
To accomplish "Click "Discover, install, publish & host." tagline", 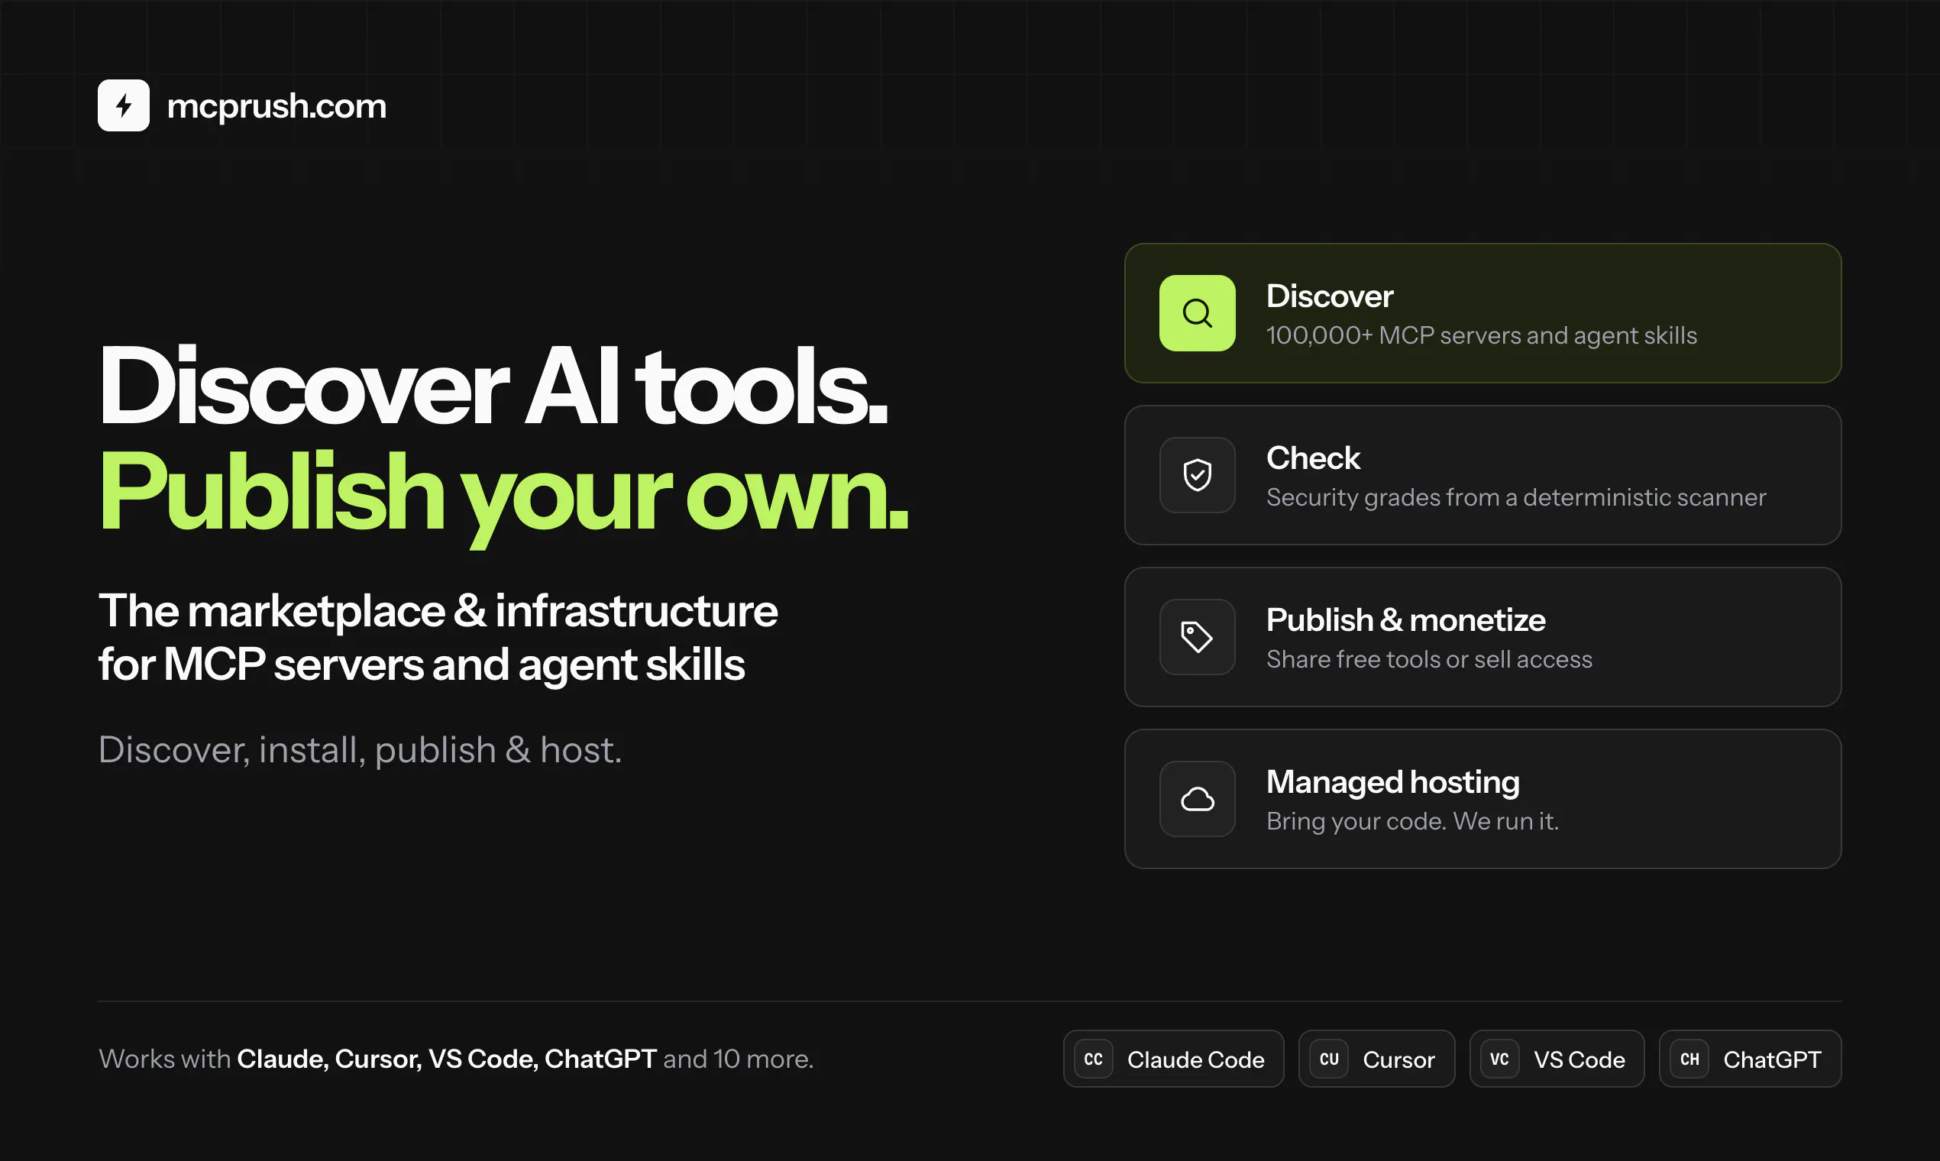I will [360, 750].
